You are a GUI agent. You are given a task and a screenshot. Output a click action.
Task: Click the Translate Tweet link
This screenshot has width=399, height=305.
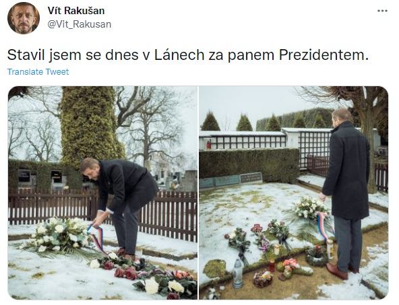point(38,72)
